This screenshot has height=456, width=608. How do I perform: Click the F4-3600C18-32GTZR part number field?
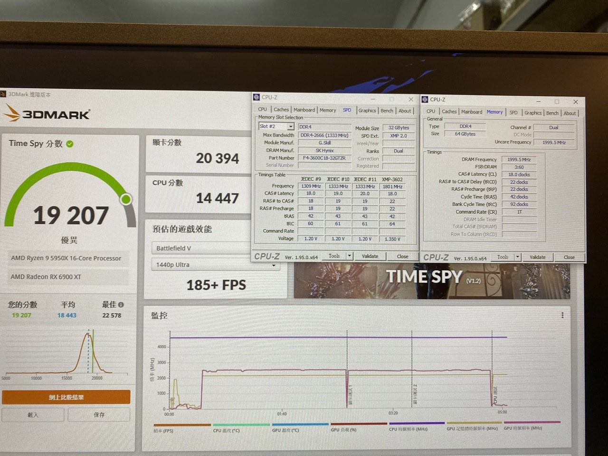[324, 158]
